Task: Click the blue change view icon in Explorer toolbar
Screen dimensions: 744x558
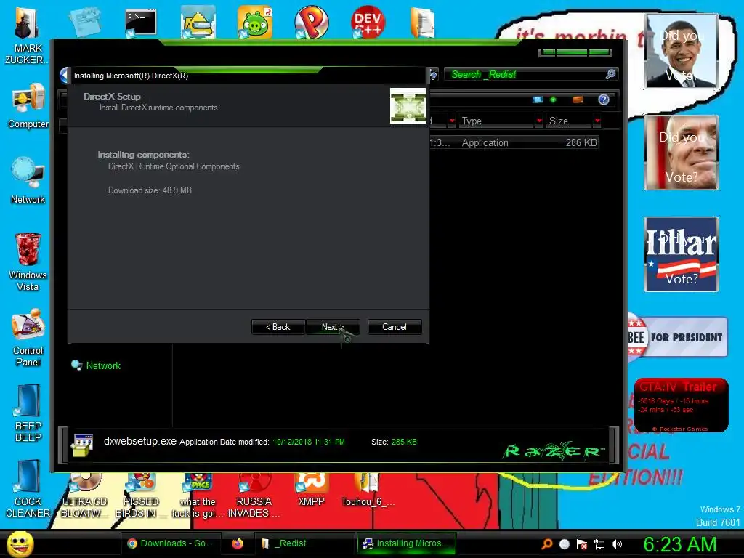Action: pos(538,100)
